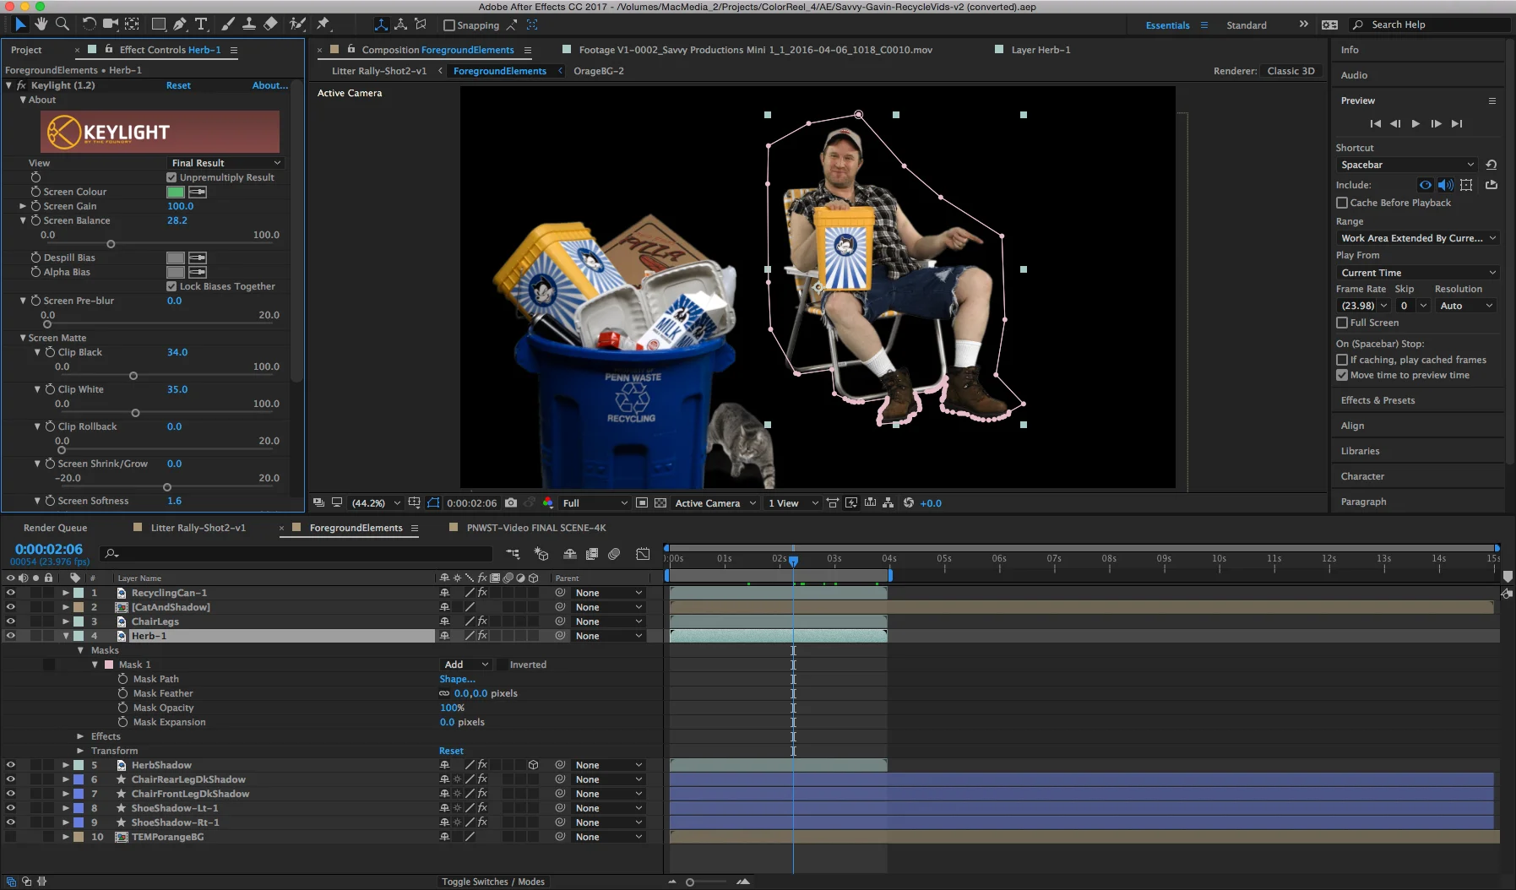Viewport: 1516px width, 890px height.
Task: Click the Screen Colour swatch
Action: [x=176, y=192]
